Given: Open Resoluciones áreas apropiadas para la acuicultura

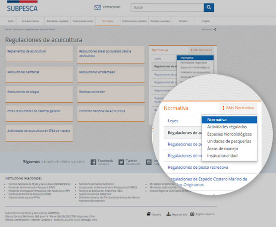Looking at the screenshot, I should (x=111, y=55).
